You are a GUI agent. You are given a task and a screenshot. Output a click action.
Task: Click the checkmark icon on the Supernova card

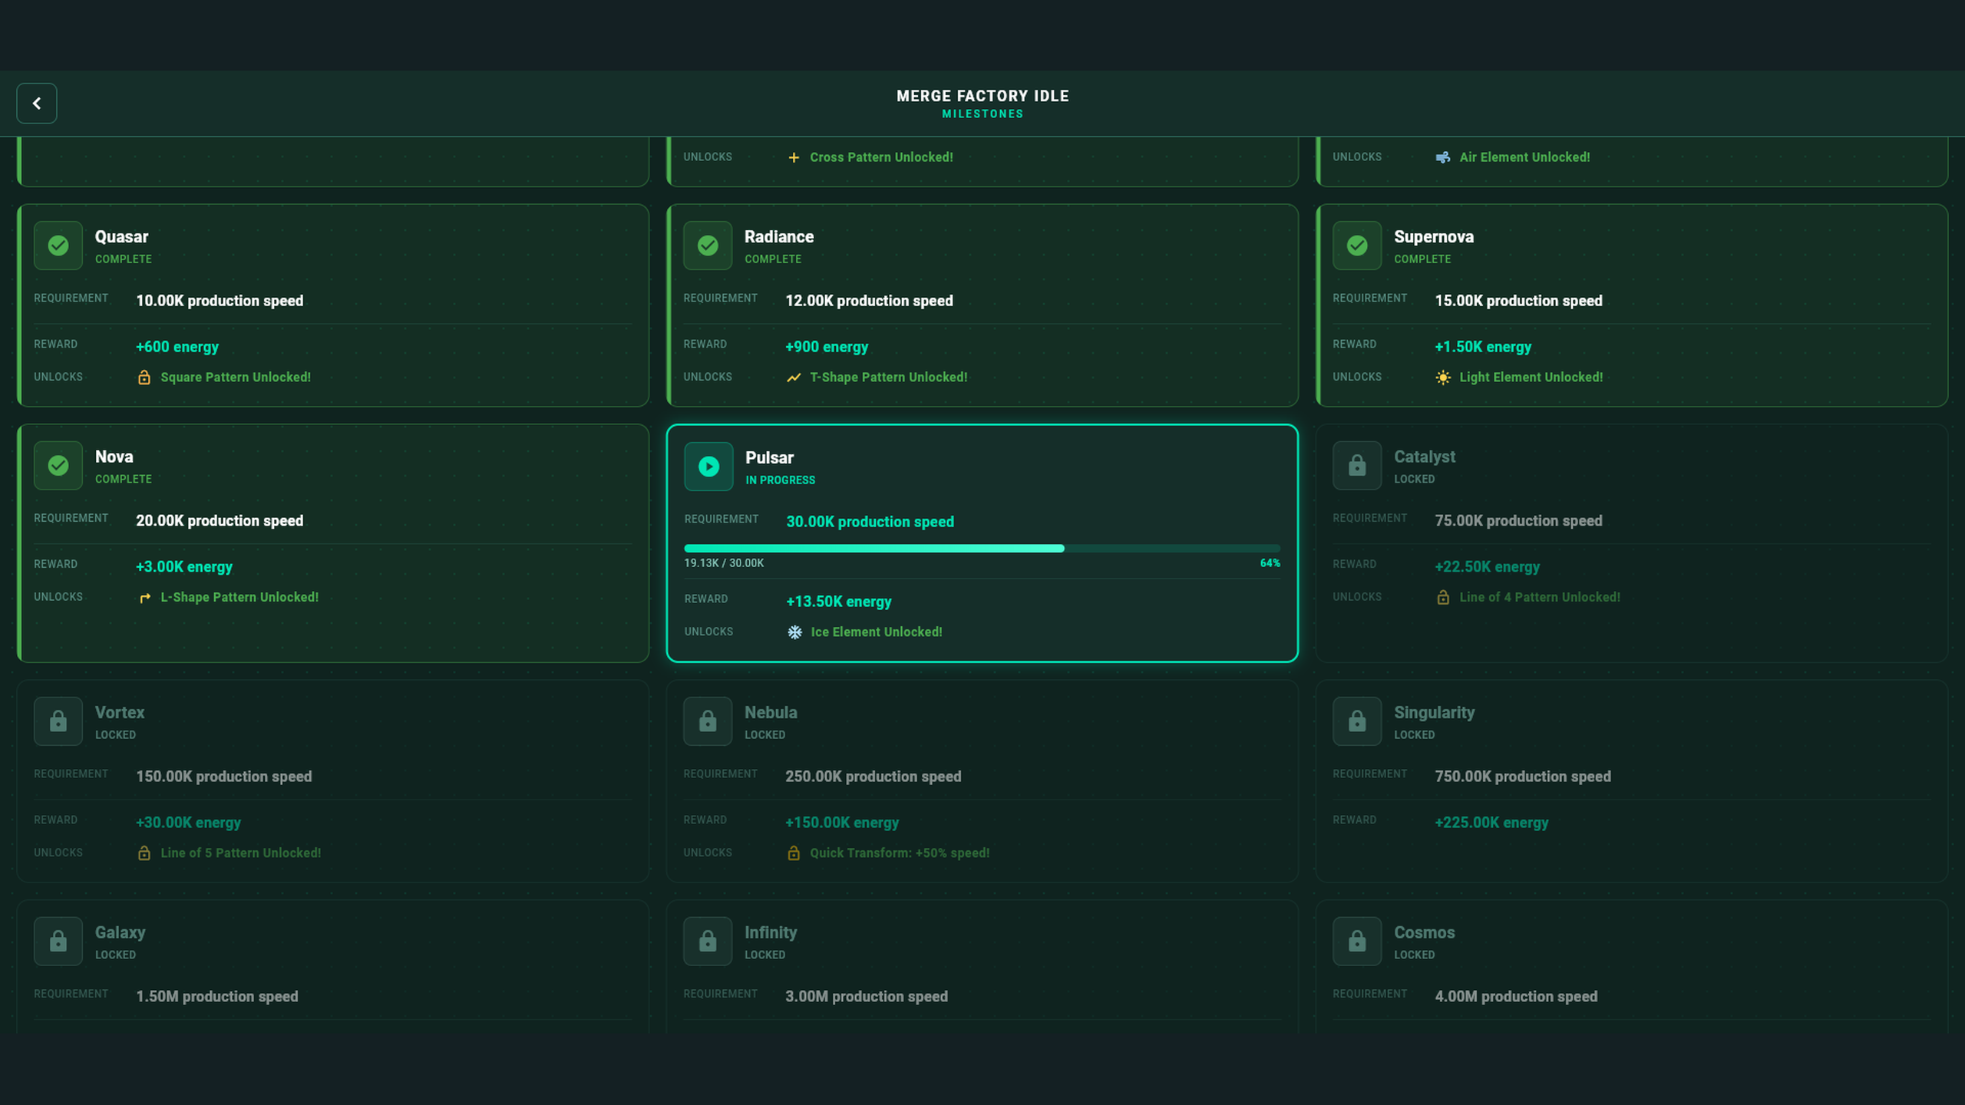click(x=1356, y=246)
